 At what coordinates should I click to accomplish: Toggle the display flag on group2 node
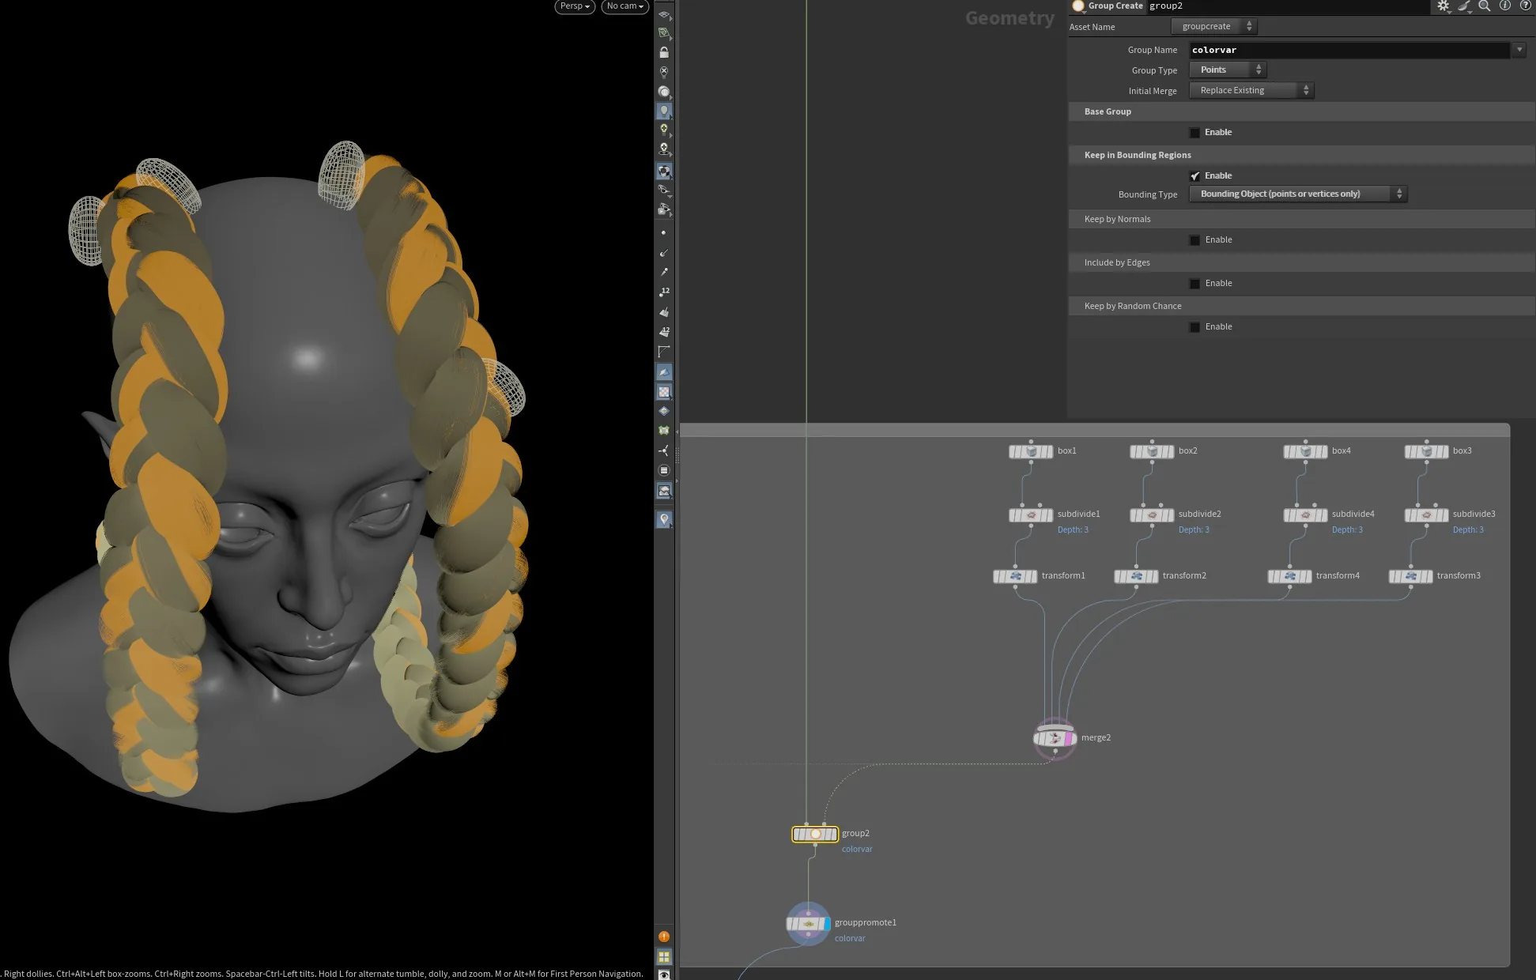coord(832,834)
